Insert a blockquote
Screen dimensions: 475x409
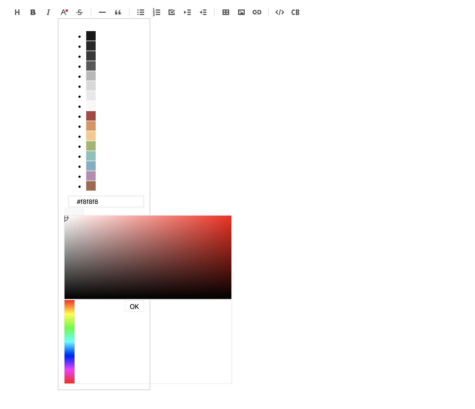pyautogui.click(x=118, y=12)
